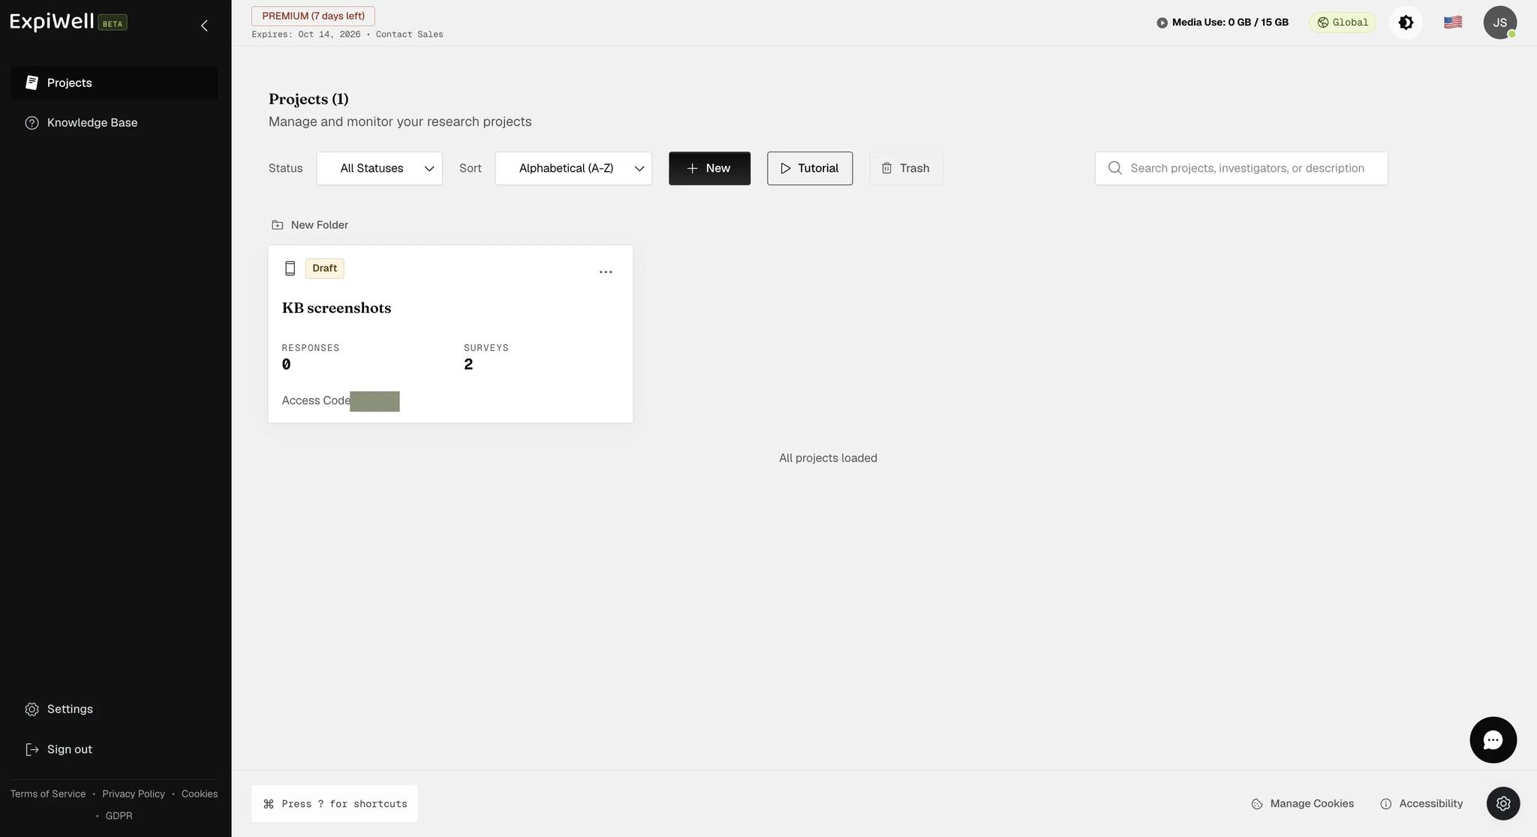Viewport: 1537px width, 837px height.
Task: Click the SURVEYS count 2
Action: coord(468,364)
